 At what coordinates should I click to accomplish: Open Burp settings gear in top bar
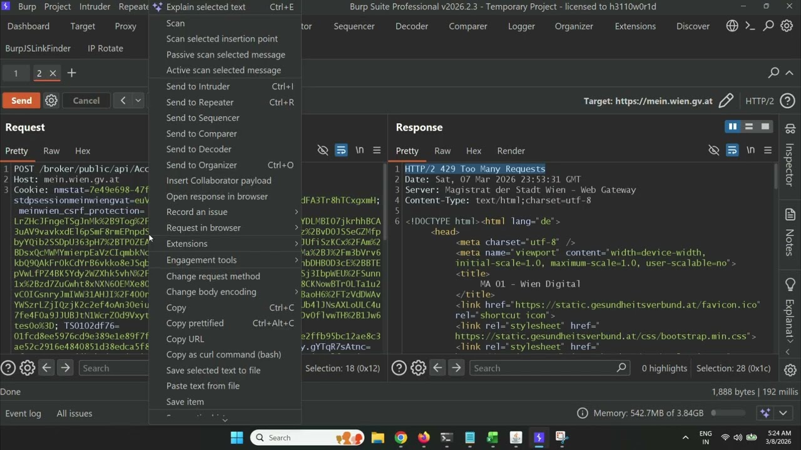click(x=787, y=26)
